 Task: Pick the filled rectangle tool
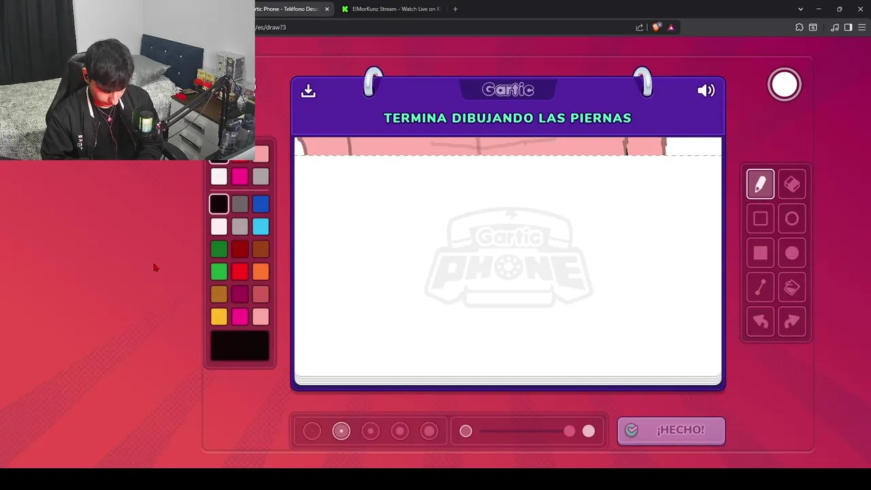pos(760,253)
